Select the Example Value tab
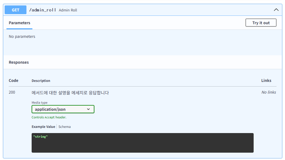The width and height of the screenshot is (285, 160). tap(43, 127)
